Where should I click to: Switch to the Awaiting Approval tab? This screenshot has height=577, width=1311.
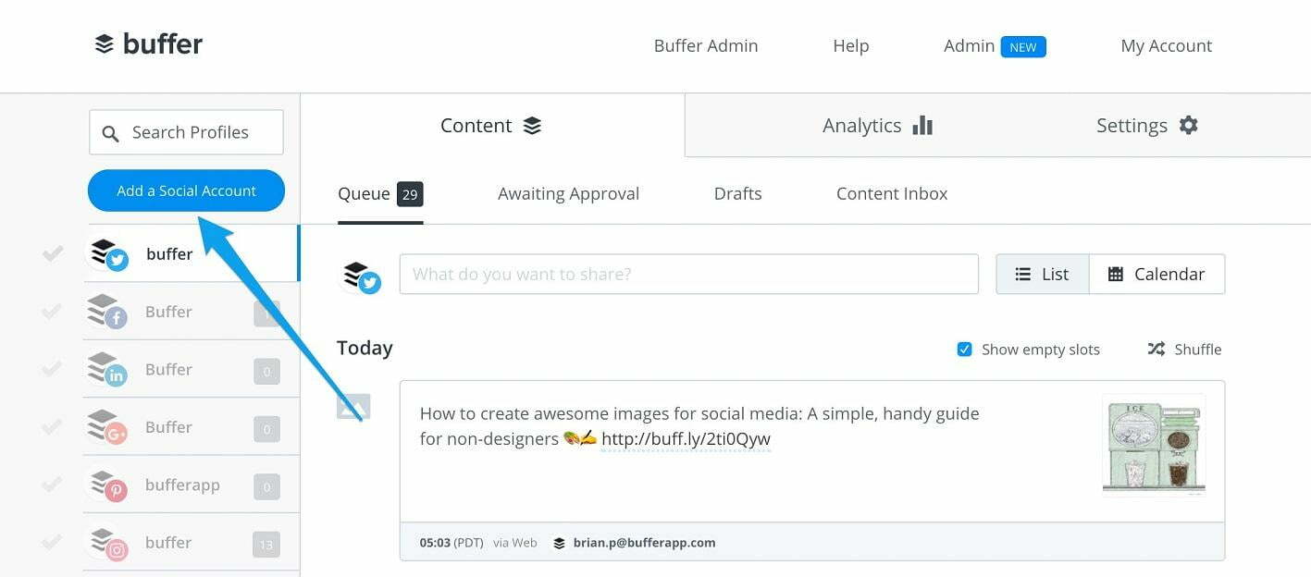tap(568, 193)
